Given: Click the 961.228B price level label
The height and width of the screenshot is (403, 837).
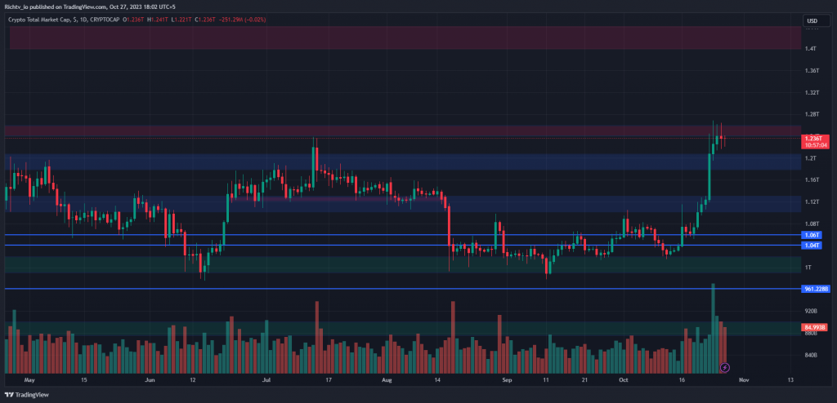Looking at the screenshot, I should click(x=817, y=289).
